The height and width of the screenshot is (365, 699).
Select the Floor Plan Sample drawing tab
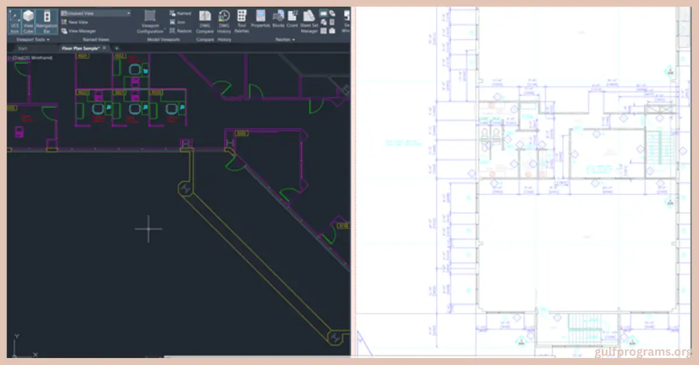(x=80, y=48)
